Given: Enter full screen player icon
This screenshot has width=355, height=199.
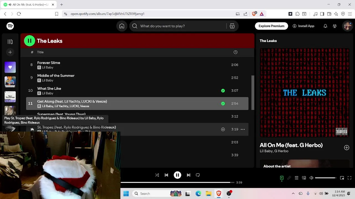Looking at the screenshot, I should pos(349,178).
